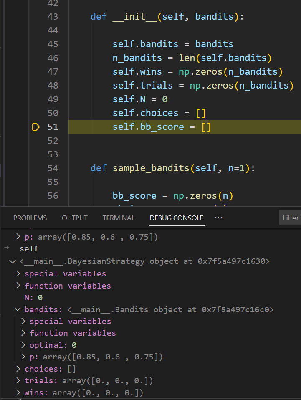Screen dimensions: 301x400
Task: Expand function variables under bandits object
Action: tap(23, 333)
